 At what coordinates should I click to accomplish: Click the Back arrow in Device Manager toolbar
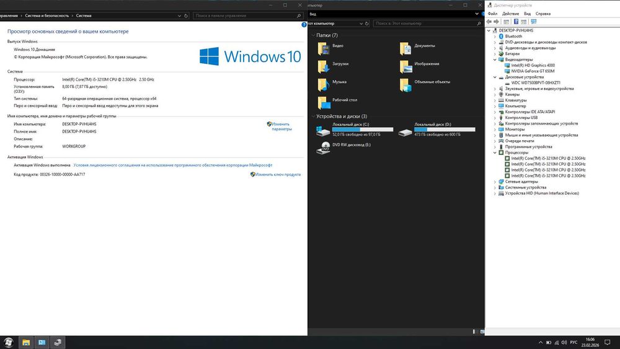coord(489,22)
